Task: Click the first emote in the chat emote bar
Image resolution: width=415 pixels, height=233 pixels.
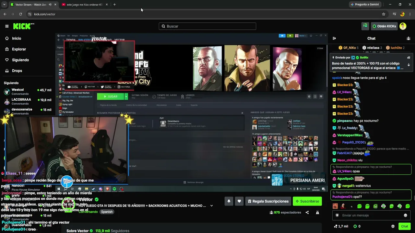Action: pyautogui.click(x=335, y=206)
